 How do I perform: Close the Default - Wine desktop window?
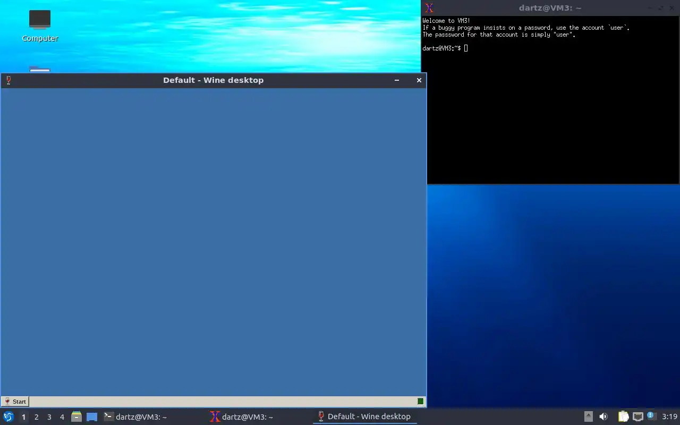pyautogui.click(x=419, y=80)
